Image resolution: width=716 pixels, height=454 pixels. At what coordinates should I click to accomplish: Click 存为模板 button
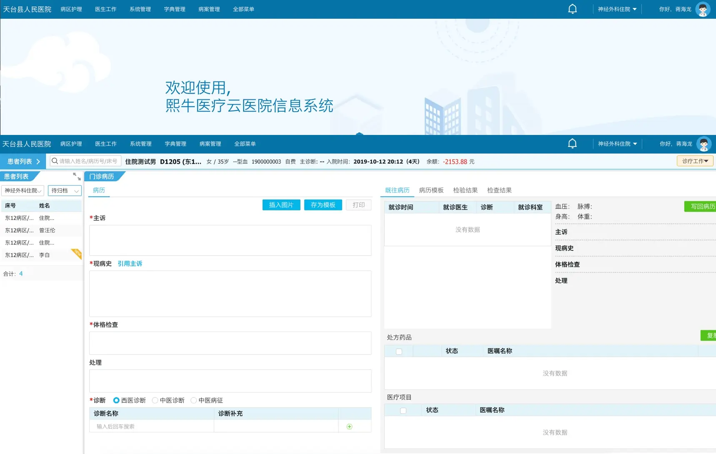pyautogui.click(x=323, y=205)
